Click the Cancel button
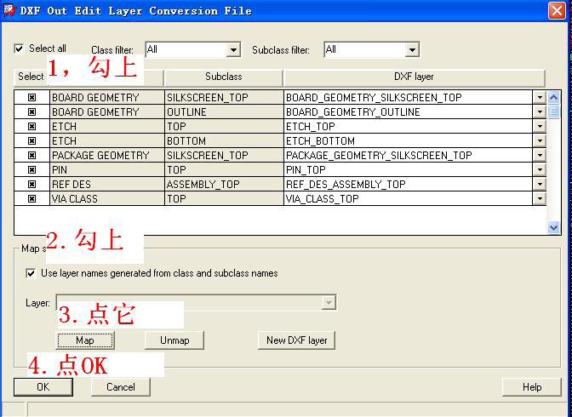 pos(120,387)
